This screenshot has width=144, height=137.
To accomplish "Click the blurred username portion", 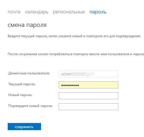I will tap(83, 74).
